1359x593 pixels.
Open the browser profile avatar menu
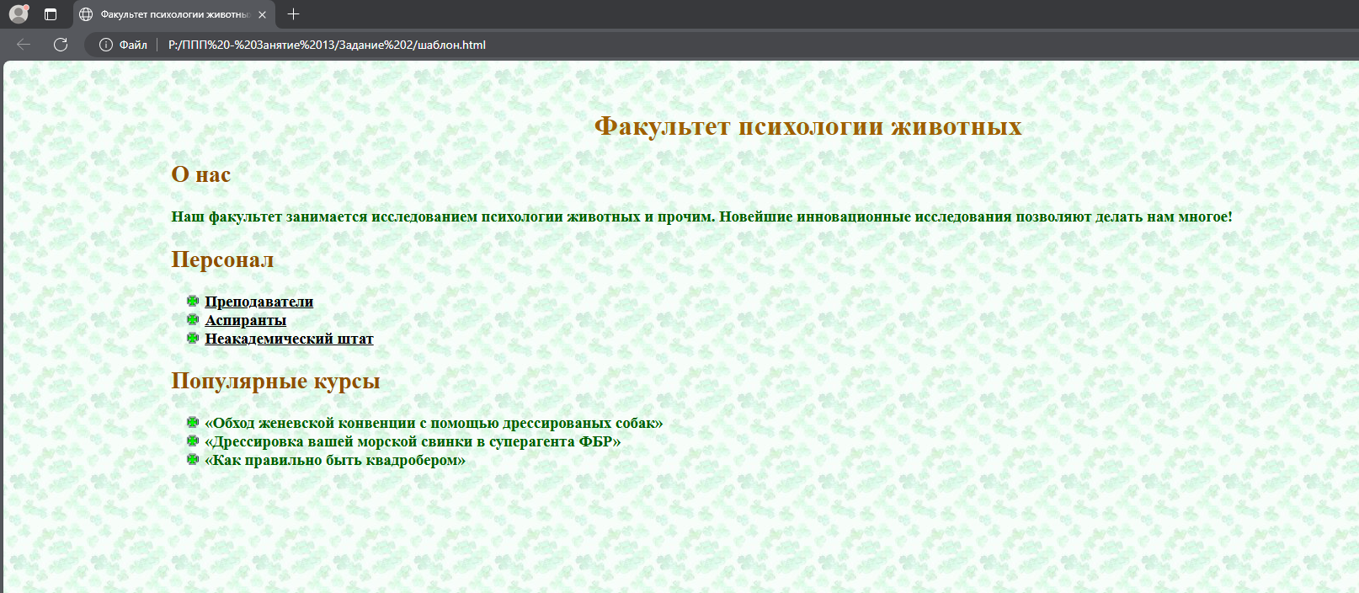tap(19, 14)
